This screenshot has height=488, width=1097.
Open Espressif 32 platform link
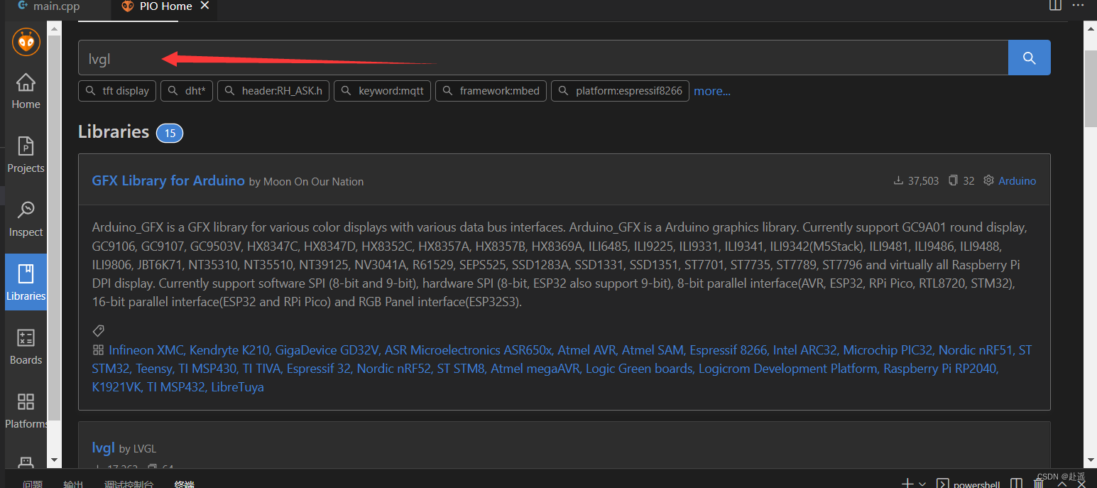coord(319,369)
